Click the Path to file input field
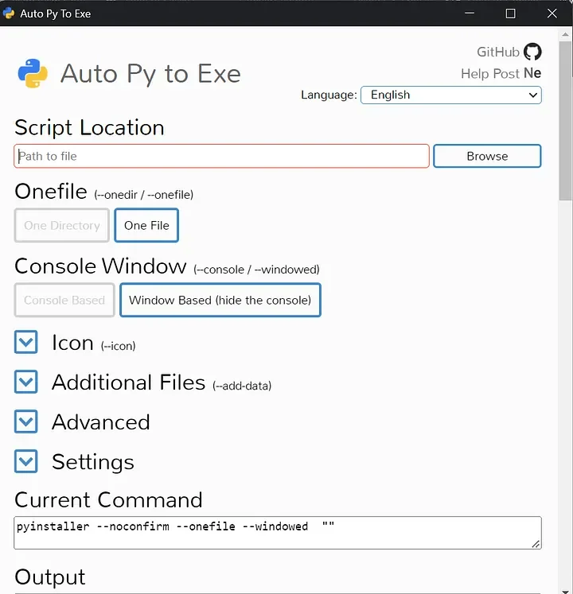 coord(221,156)
